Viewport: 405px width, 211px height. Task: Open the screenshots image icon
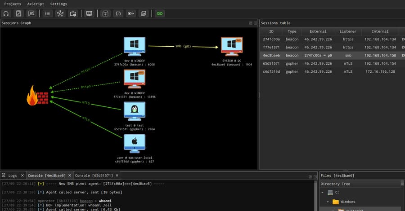pyautogui.click(x=143, y=13)
